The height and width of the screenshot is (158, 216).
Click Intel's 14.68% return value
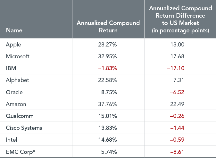coord(107,140)
